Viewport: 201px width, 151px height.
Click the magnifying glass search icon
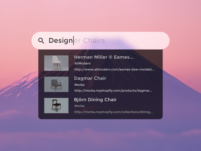click(x=41, y=41)
